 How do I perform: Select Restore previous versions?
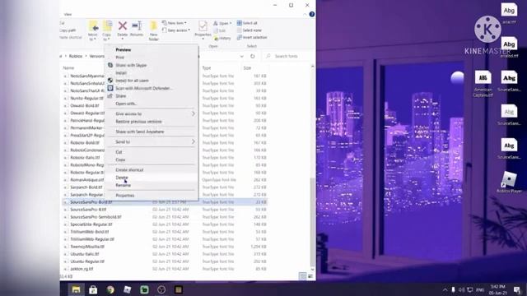pyautogui.click(x=138, y=122)
